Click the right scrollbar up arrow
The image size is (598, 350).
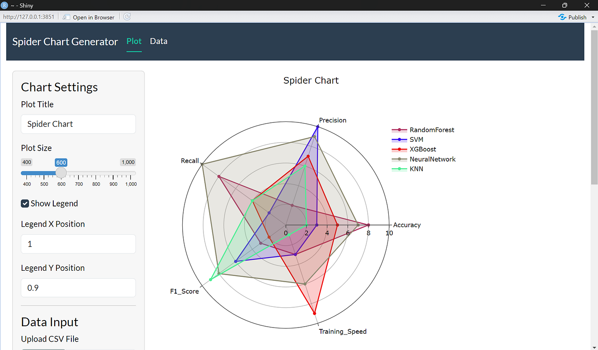tap(595, 26)
